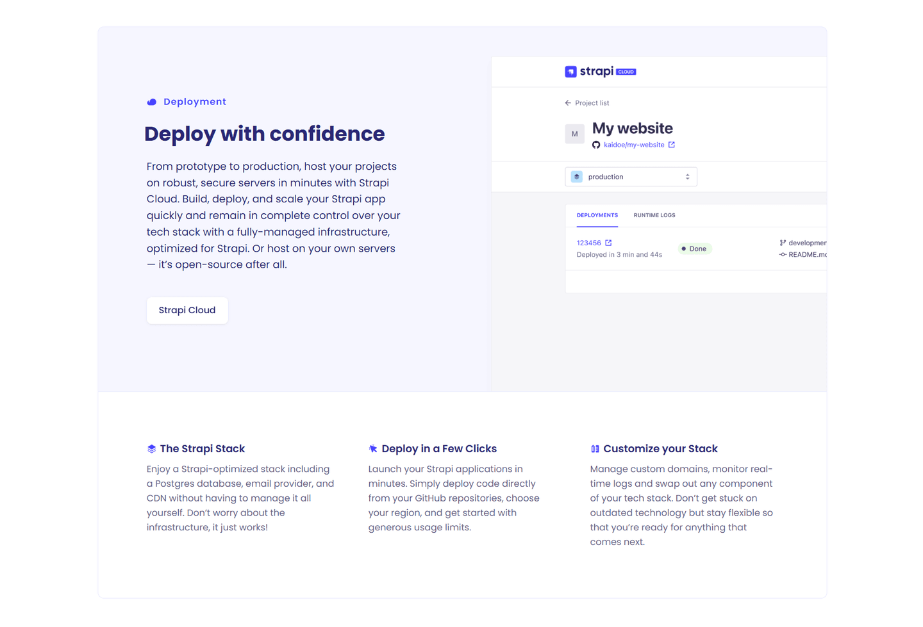Screen dimensions: 923x627
Task: Go back via the Project list arrow
Action: [568, 103]
